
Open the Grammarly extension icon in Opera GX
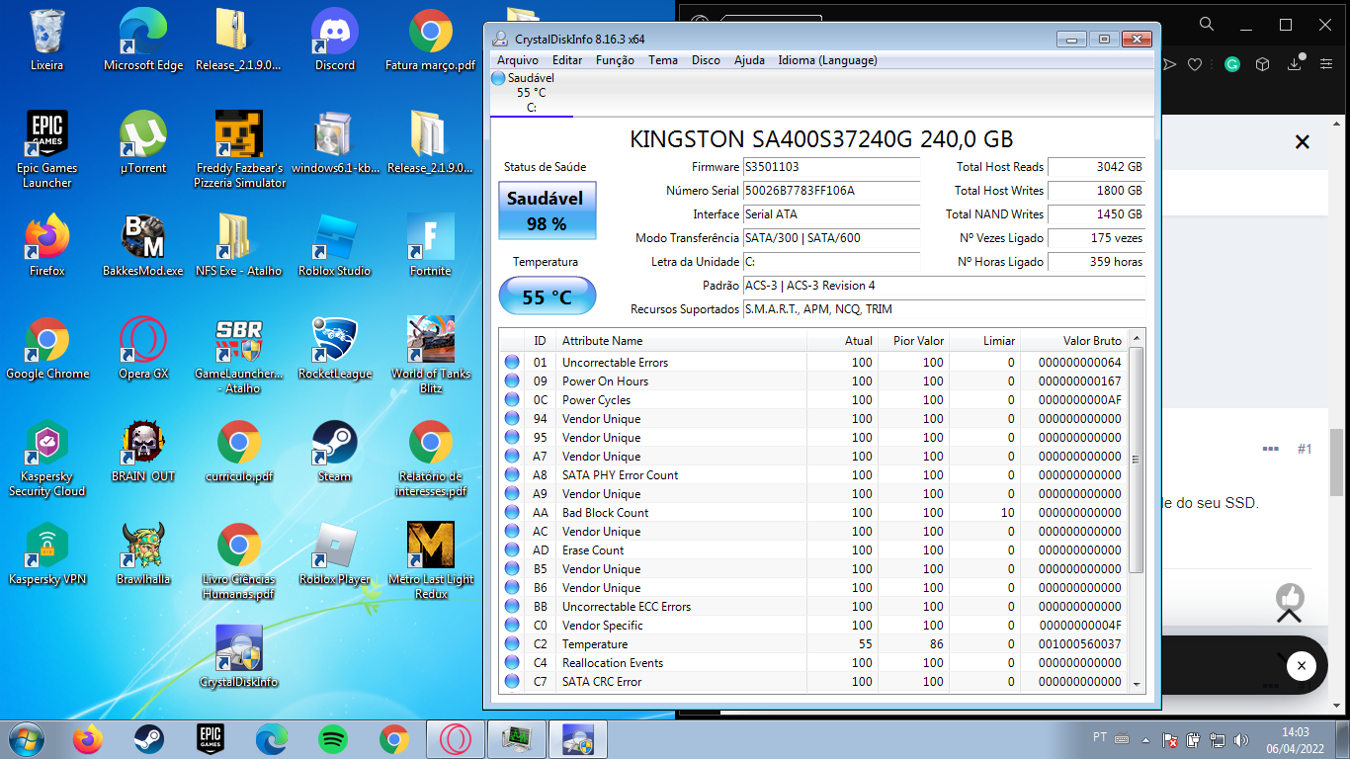(x=1232, y=64)
